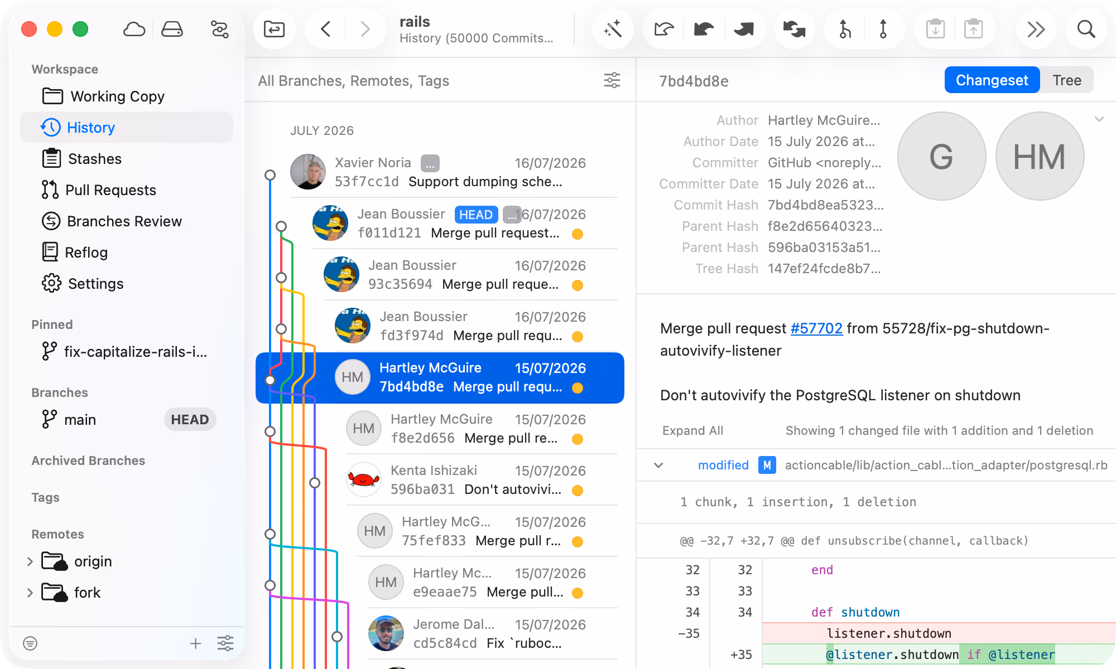Open Branches Review in sidebar
Image resolution: width=1116 pixels, height=669 pixels.
pos(127,221)
